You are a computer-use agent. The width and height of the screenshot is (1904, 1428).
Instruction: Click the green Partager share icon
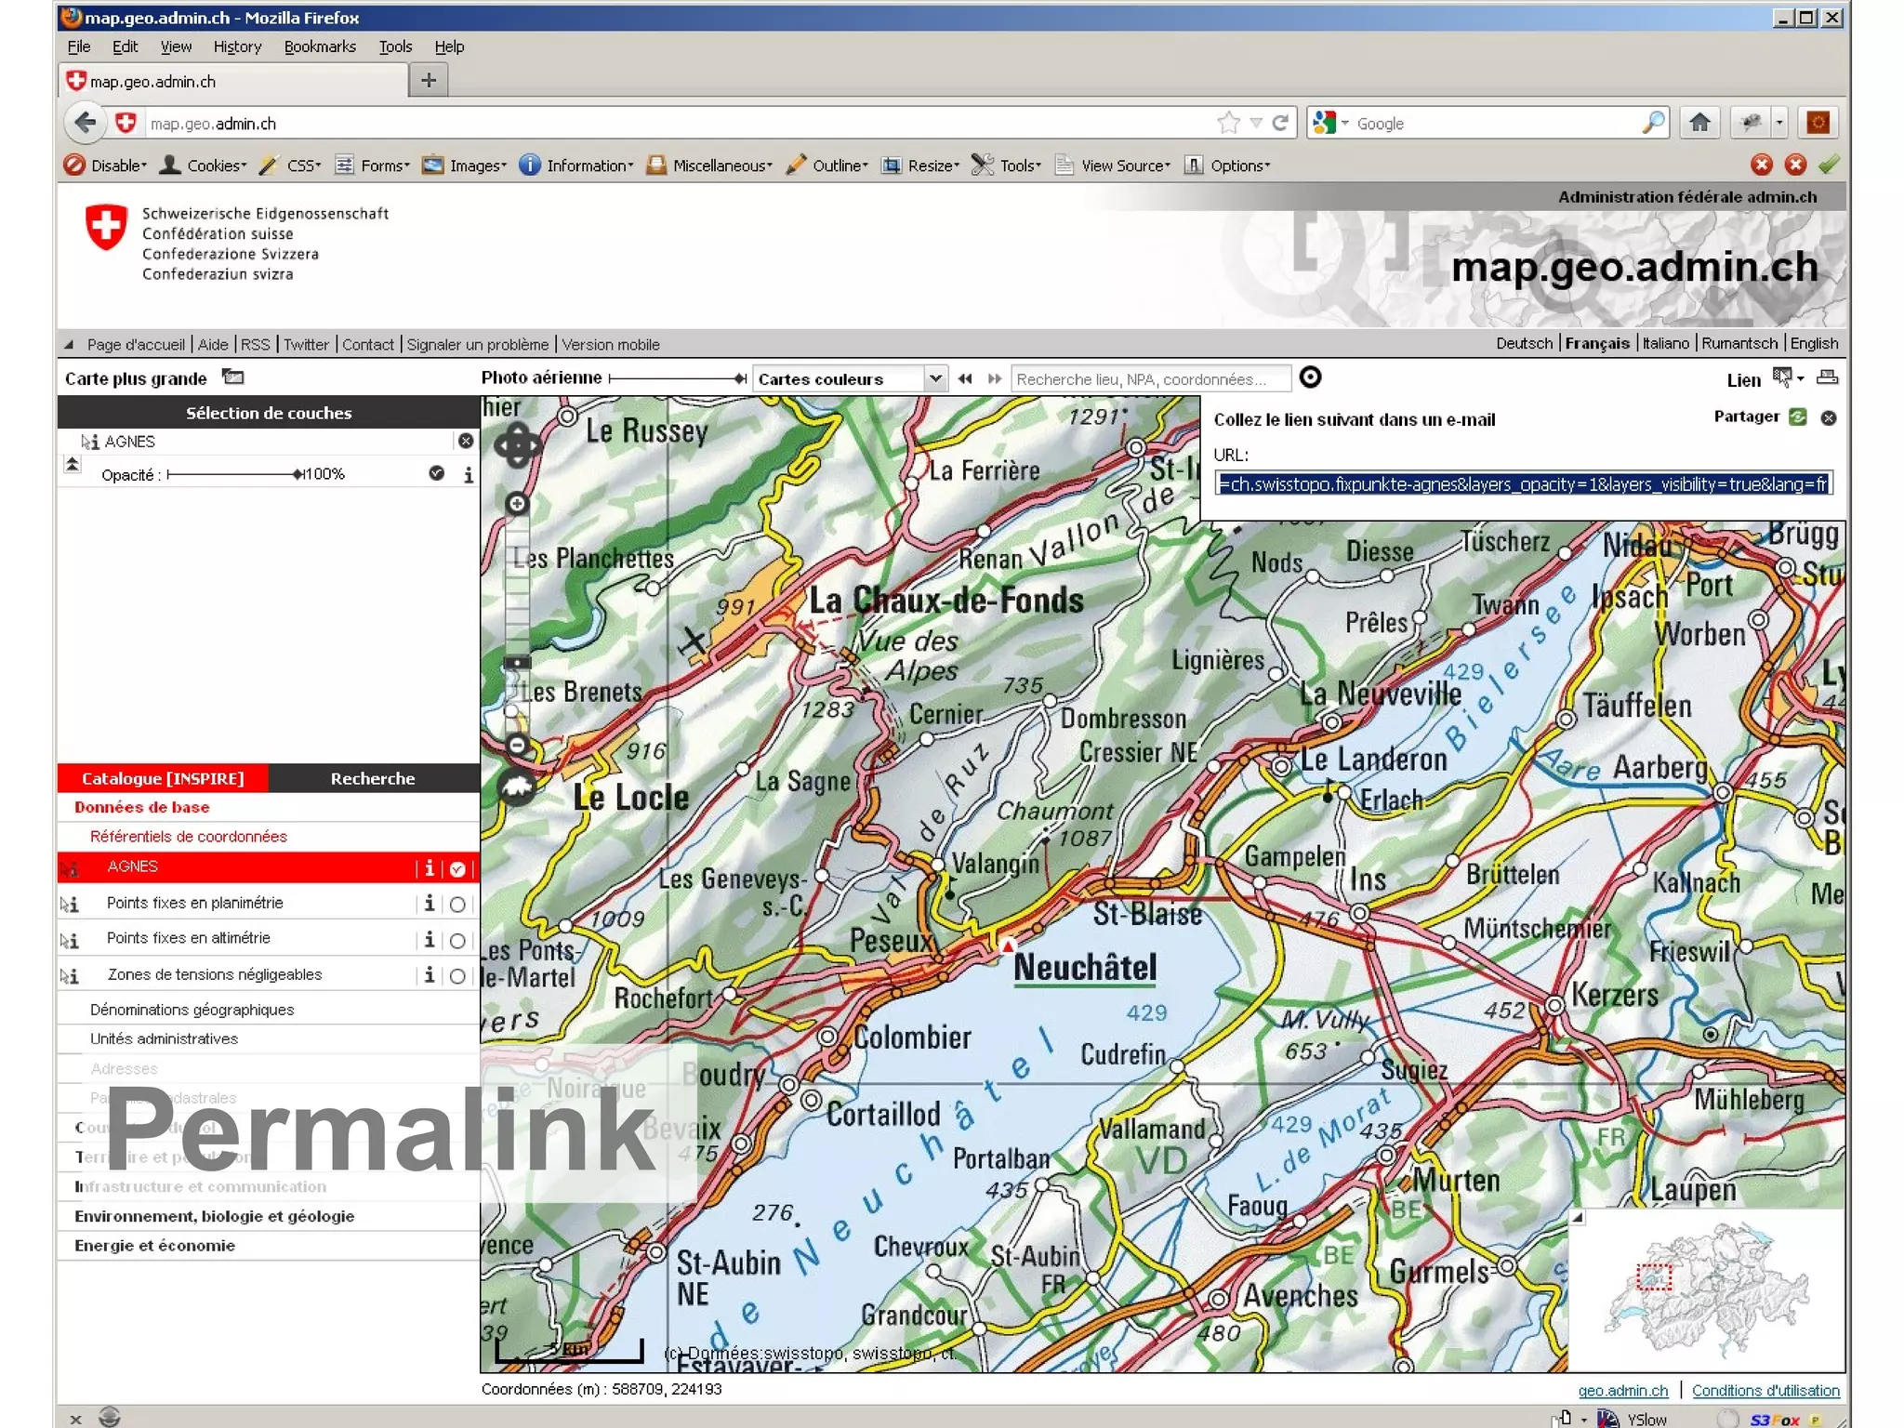tap(1798, 416)
